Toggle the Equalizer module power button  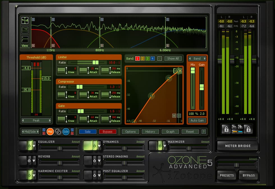point(29,146)
